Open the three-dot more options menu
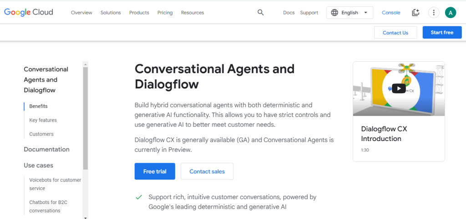 (434, 13)
